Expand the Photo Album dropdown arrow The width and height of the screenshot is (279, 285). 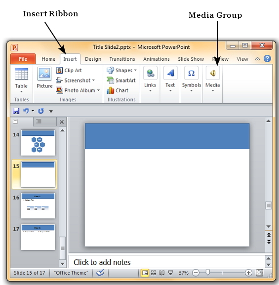pos(98,90)
